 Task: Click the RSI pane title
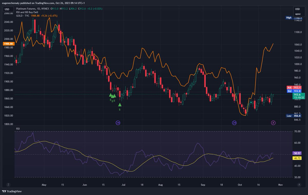pos(18,129)
